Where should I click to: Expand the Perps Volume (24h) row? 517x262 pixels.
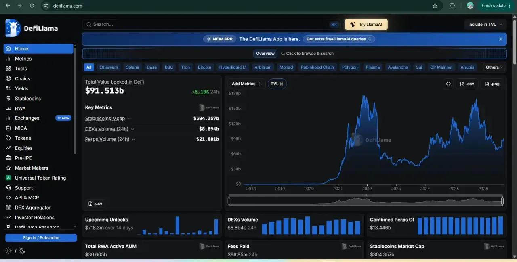click(x=110, y=139)
